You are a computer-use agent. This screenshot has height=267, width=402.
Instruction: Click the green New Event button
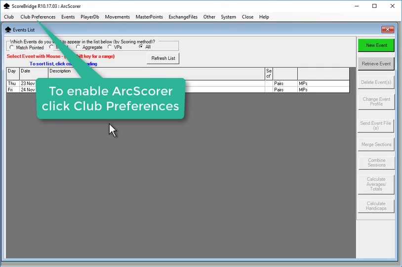(x=376, y=45)
